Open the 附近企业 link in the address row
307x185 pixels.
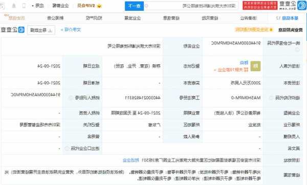point(131,160)
